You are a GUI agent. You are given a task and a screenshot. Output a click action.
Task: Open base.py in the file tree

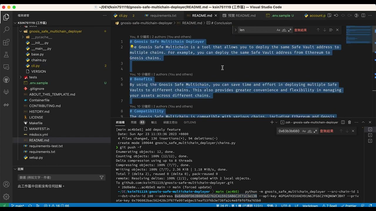pos(37,54)
